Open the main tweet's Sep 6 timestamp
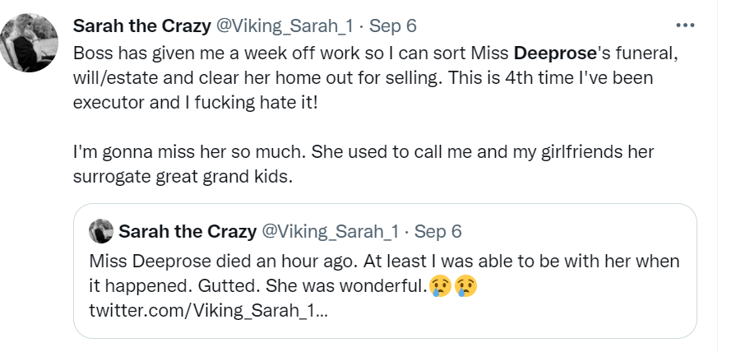The width and height of the screenshot is (736, 352). (393, 25)
